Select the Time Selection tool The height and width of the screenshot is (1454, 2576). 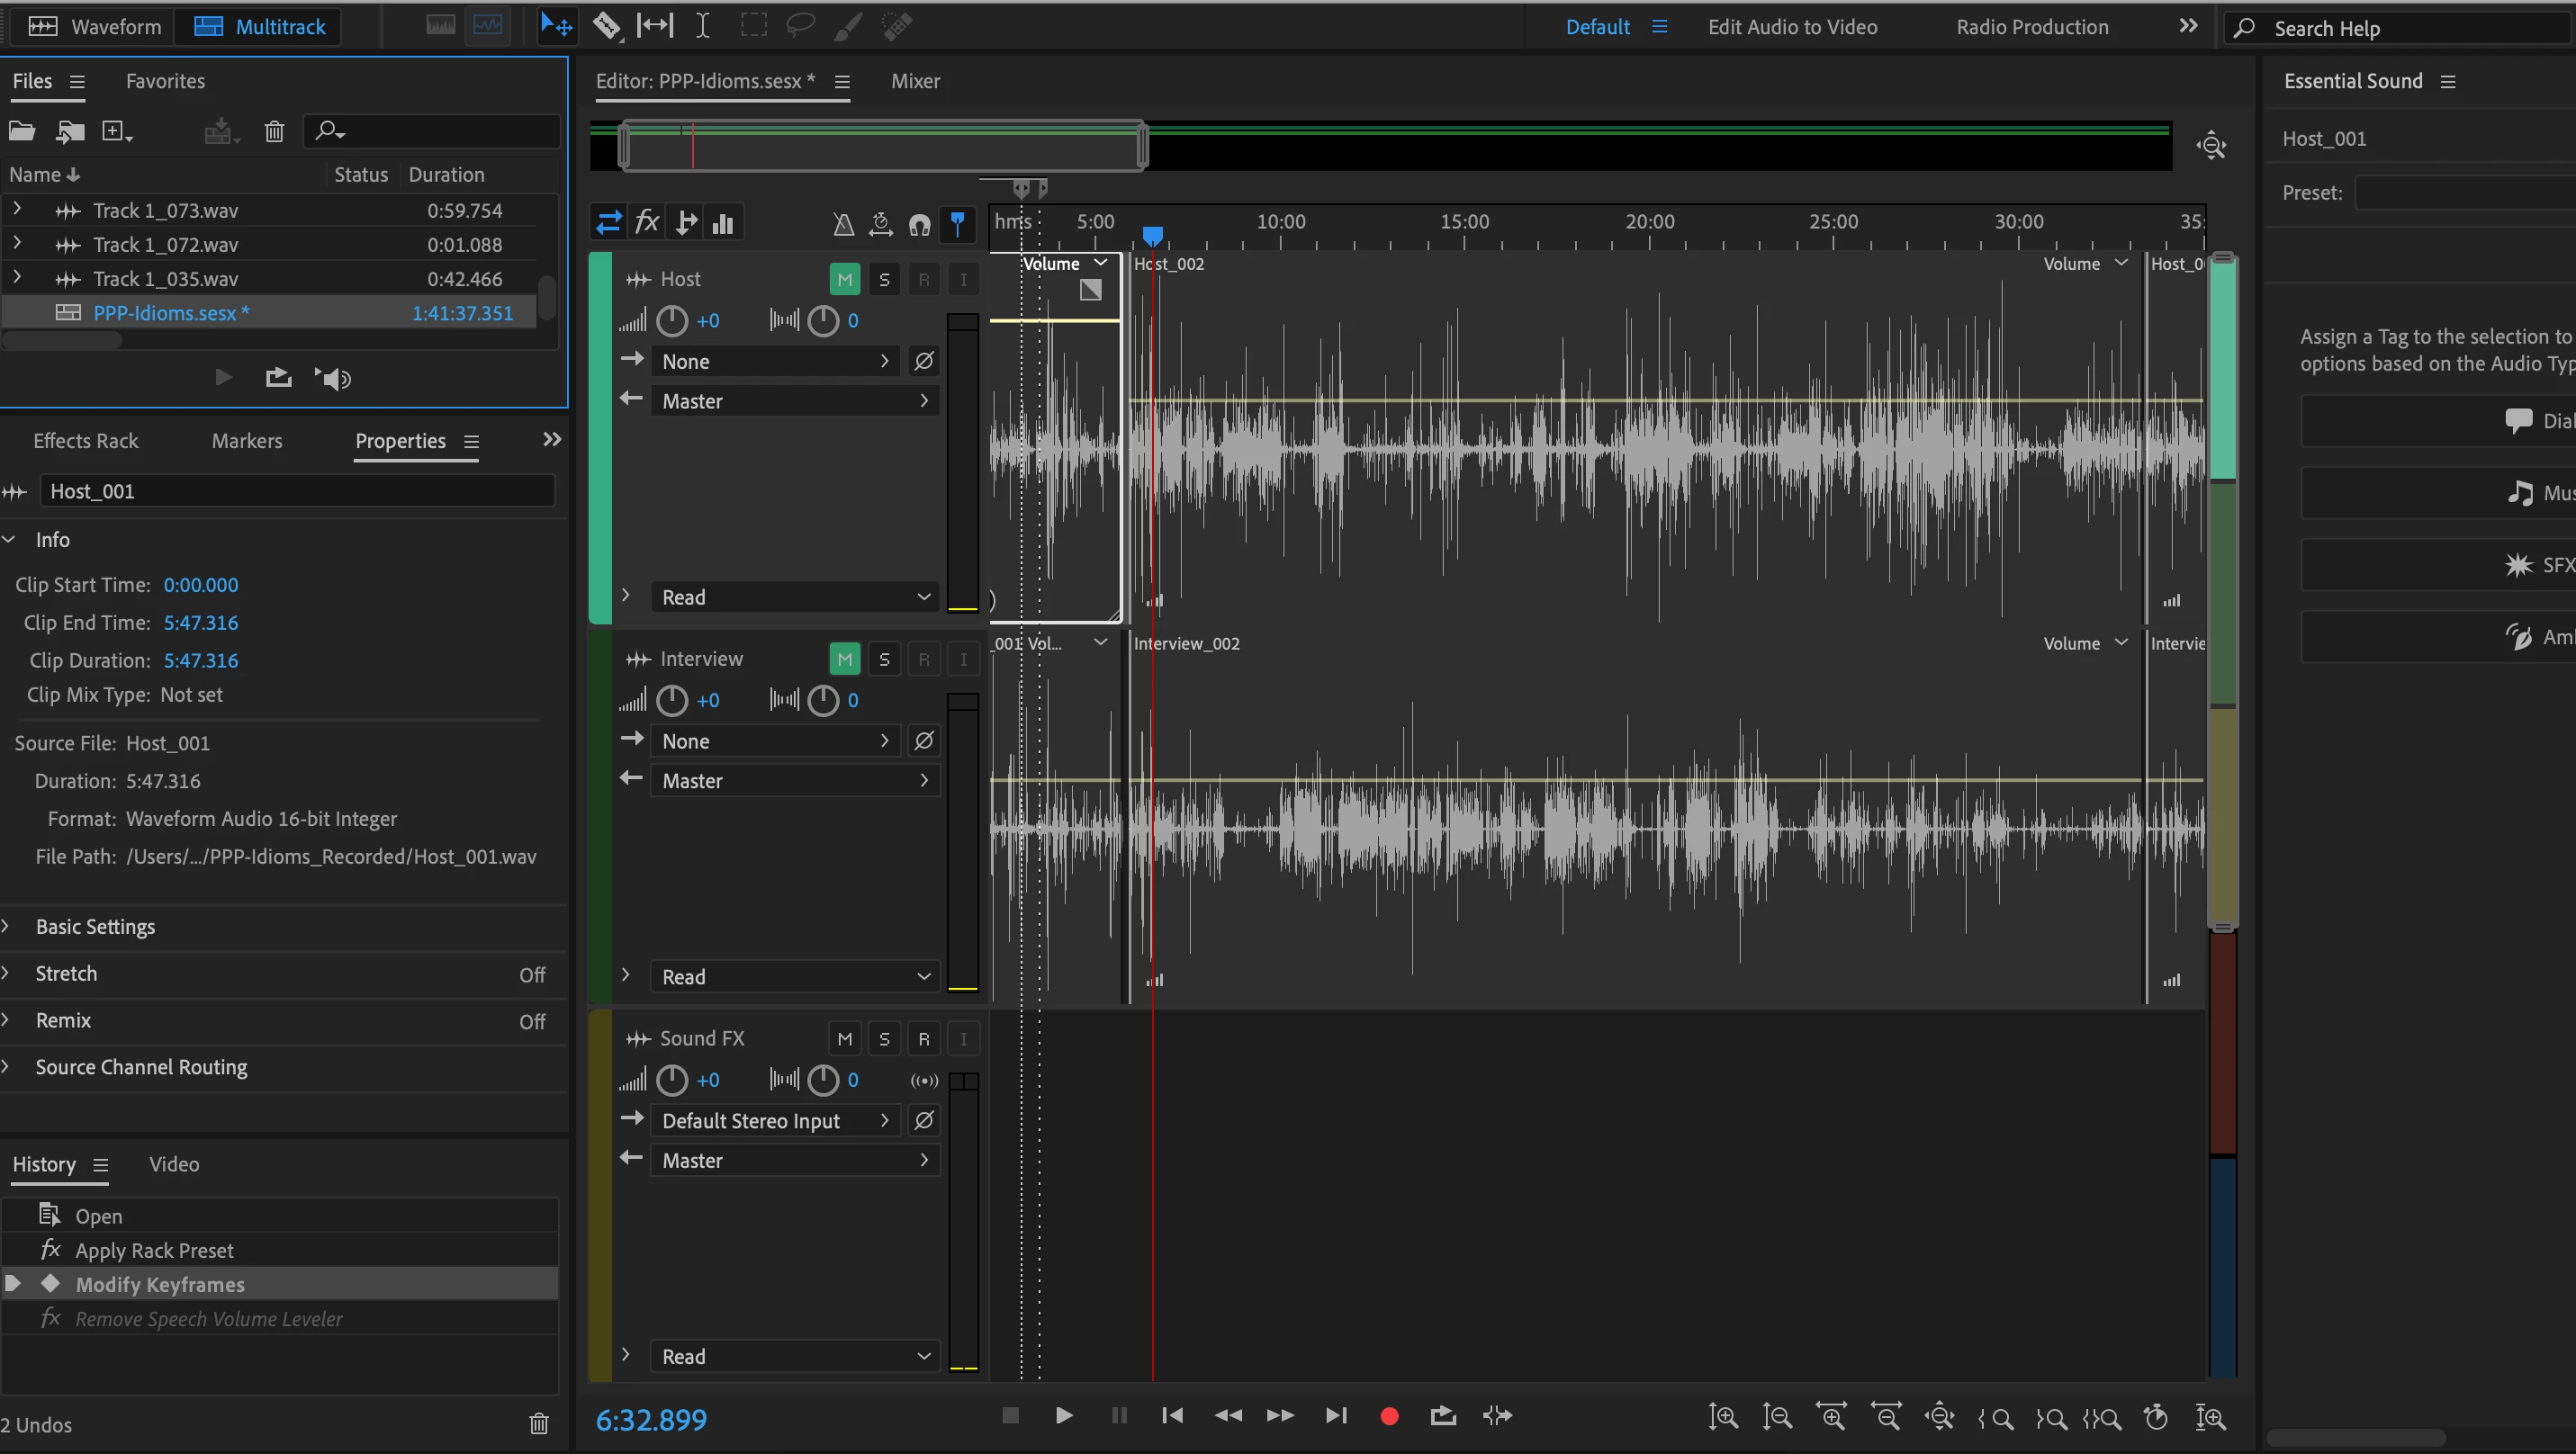pyautogui.click(x=703, y=26)
